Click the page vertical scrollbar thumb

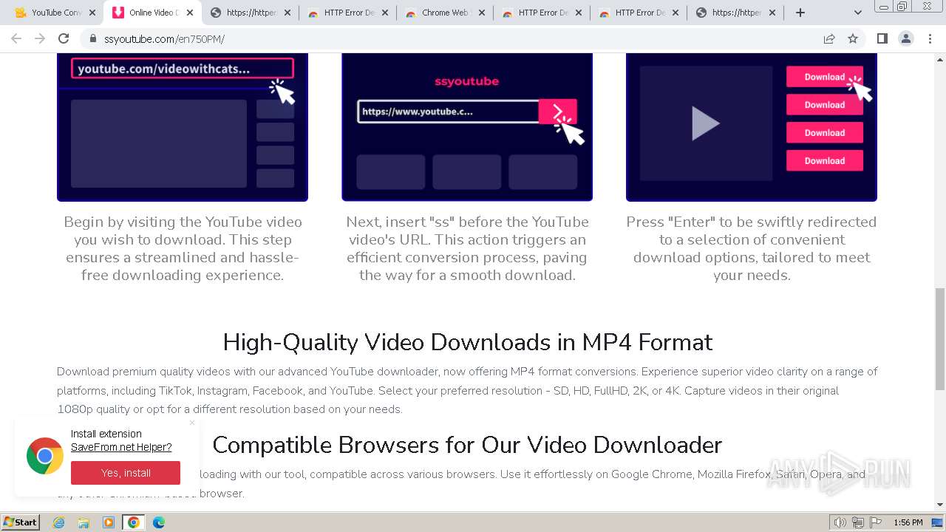(x=940, y=338)
